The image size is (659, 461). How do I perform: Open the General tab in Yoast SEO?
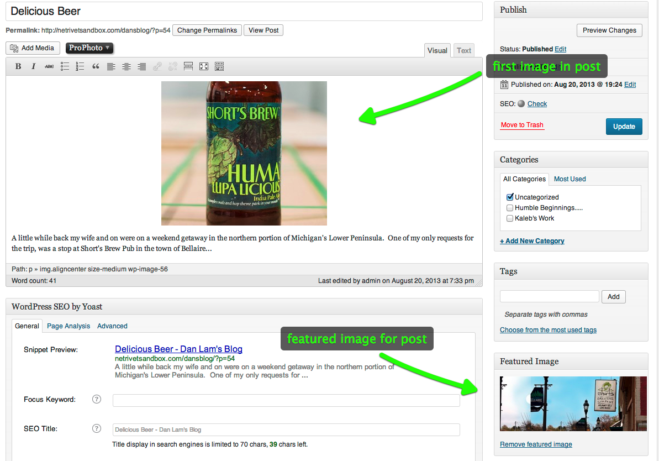27,326
